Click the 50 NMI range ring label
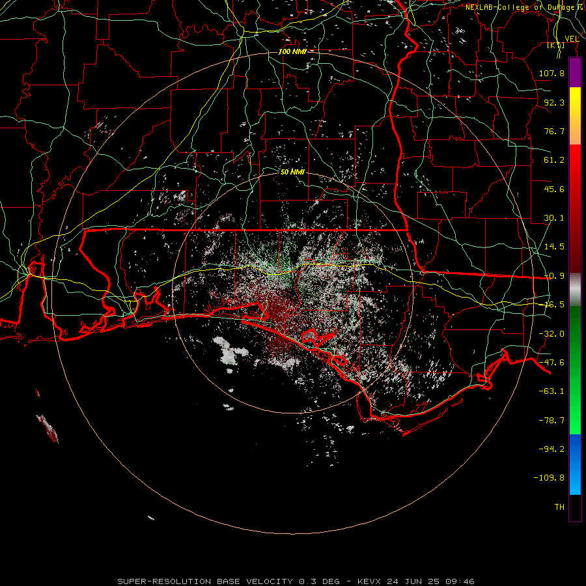 coord(292,172)
